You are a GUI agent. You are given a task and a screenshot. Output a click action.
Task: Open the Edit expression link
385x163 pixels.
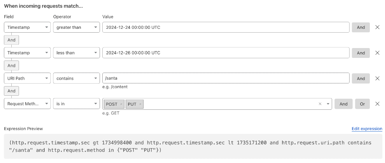(367, 129)
